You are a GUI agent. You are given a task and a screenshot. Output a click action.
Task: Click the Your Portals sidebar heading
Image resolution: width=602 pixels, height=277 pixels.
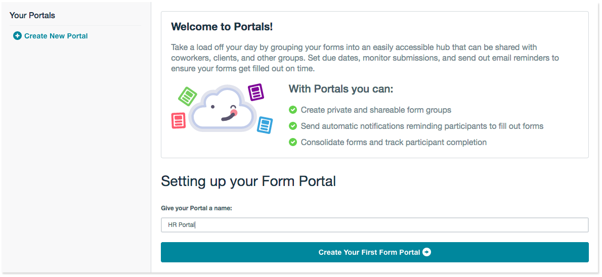point(32,15)
